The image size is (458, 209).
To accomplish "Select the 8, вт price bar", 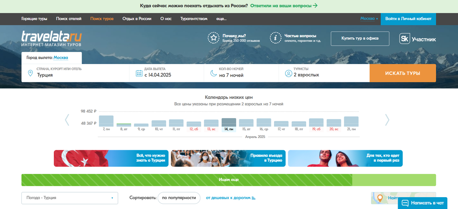I will (124, 125).
